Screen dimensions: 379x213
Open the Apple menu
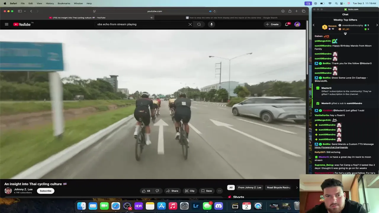coord(5,3)
